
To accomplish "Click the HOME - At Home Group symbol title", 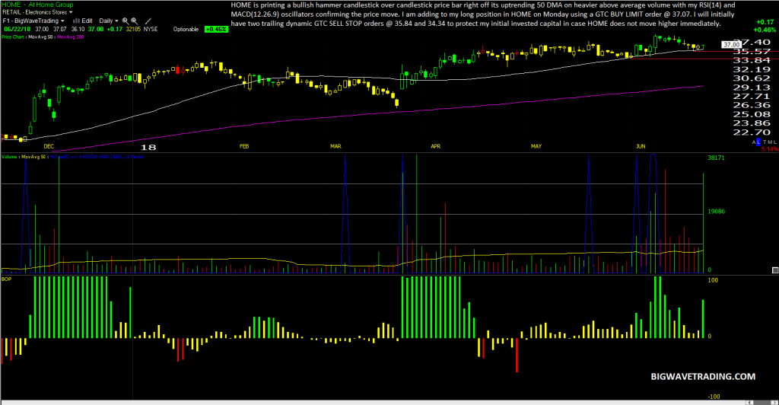I will click(37, 5).
